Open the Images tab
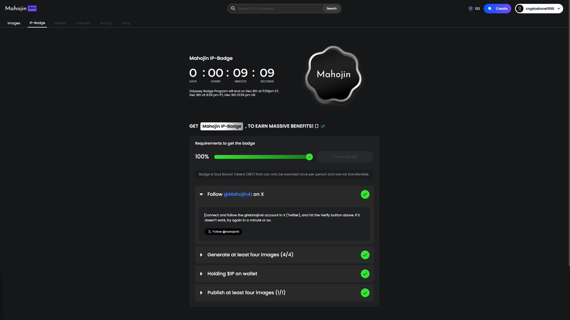The height and width of the screenshot is (320, 570). pos(14,23)
